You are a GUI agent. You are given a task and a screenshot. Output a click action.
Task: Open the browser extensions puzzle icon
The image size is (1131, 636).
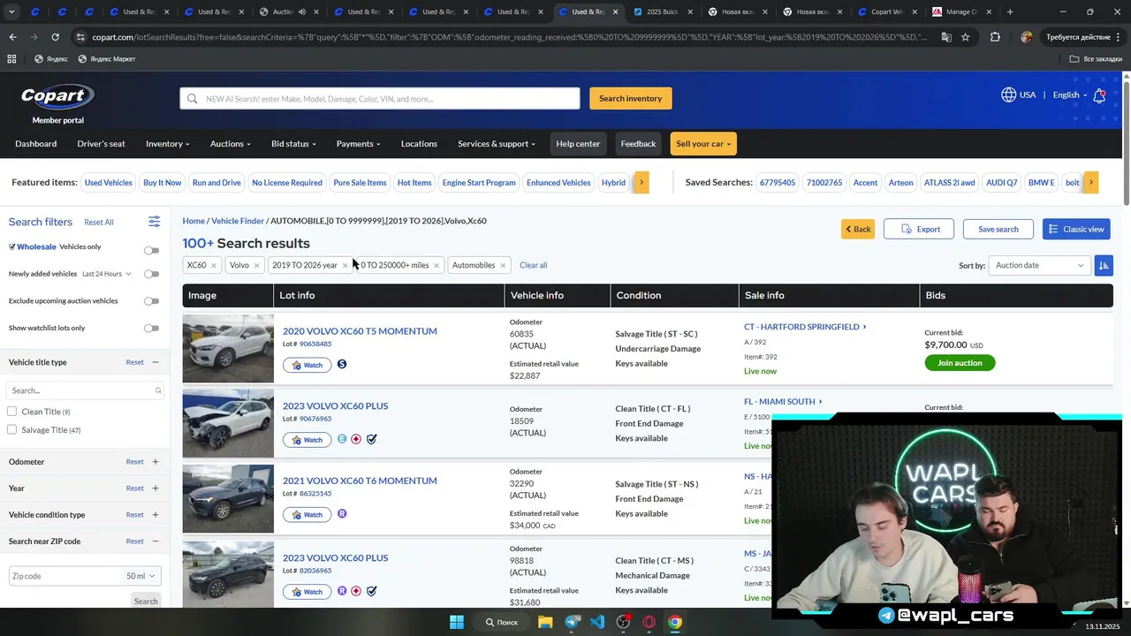pos(995,37)
